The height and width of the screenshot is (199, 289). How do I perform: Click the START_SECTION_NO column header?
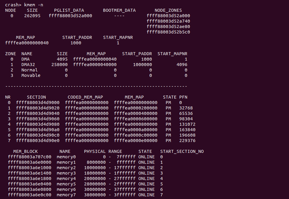coord(182,151)
